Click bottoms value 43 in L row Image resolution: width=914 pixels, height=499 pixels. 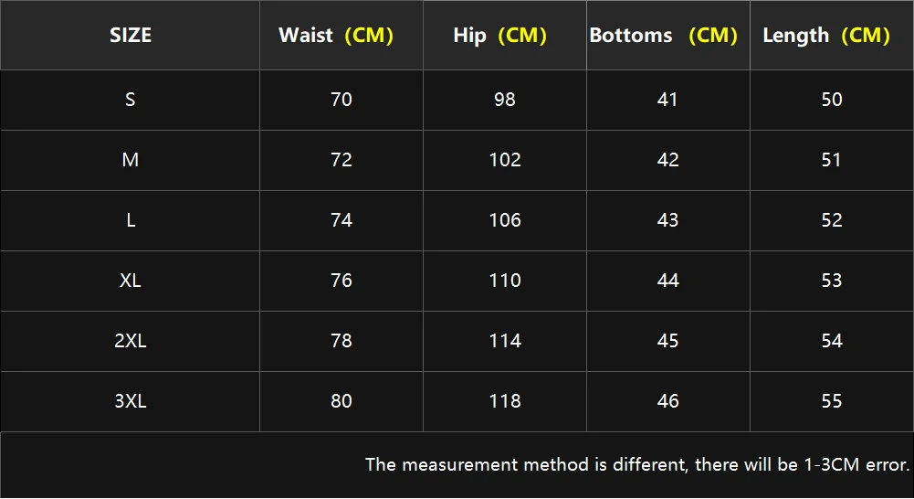tap(668, 220)
